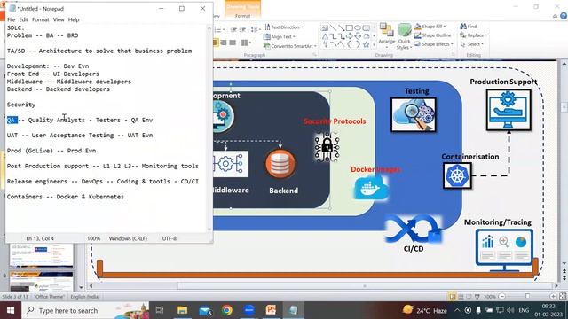Image resolution: width=568 pixels, height=319 pixels.
Task: Click the 'Docker Images' text label
Action: click(x=375, y=169)
